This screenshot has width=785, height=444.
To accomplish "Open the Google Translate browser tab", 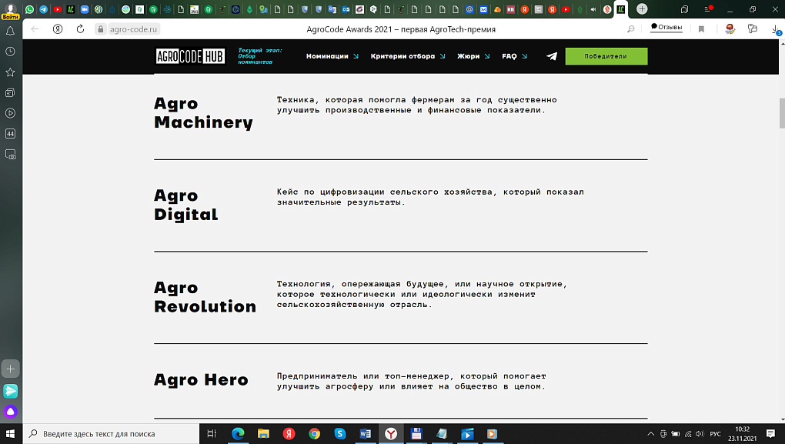I will coord(332,9).
